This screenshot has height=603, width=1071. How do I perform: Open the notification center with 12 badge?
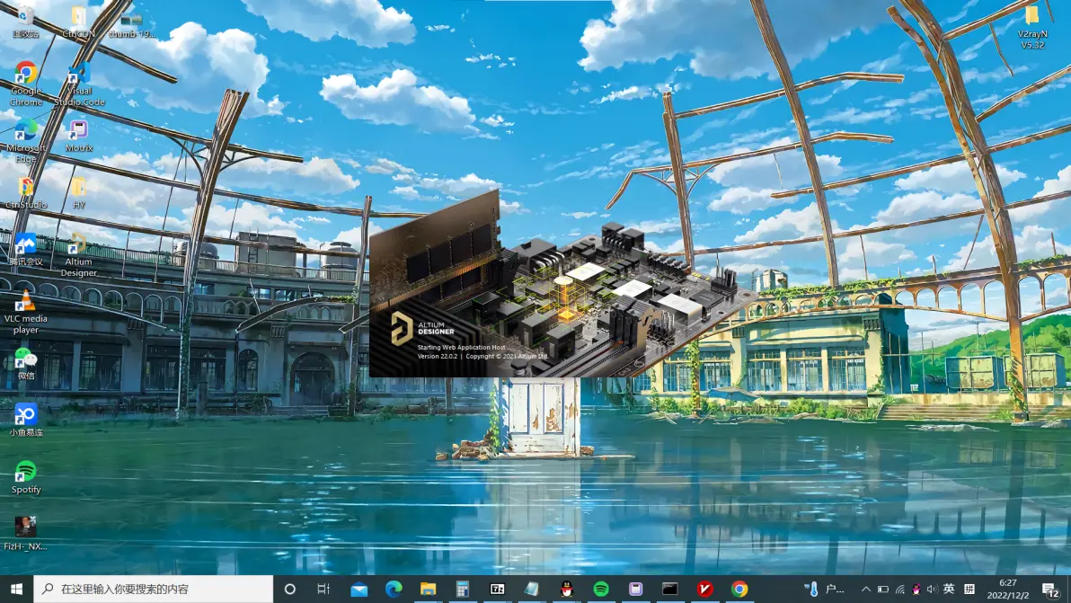[1050, 590]
